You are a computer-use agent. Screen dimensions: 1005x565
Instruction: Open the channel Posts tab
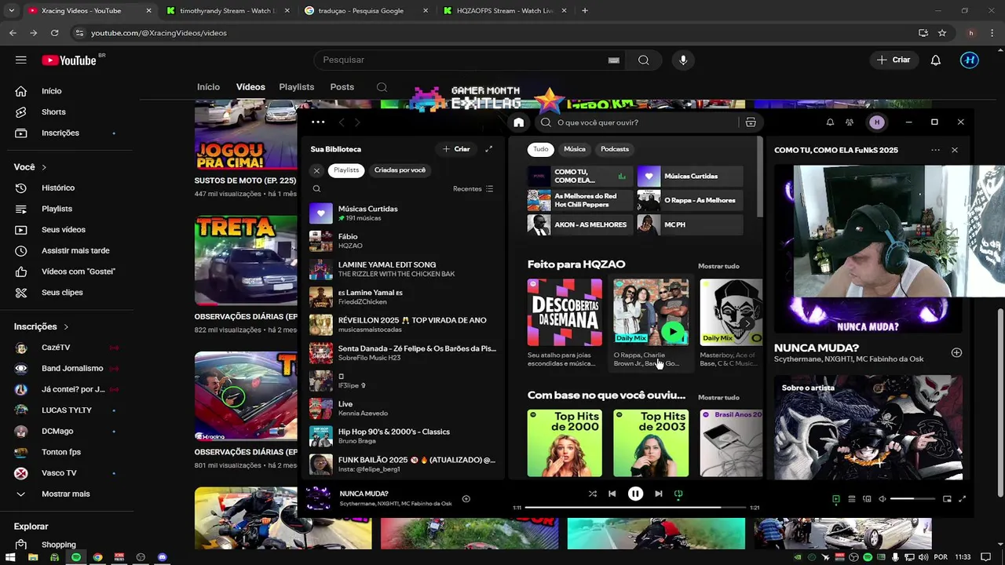(342, 87)
